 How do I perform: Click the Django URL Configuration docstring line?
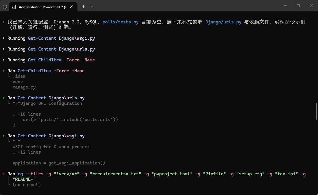pos(47,103)
